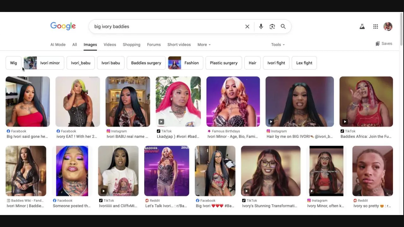Open Search Labs flask icon
The image size is (404, 227).
362,26
